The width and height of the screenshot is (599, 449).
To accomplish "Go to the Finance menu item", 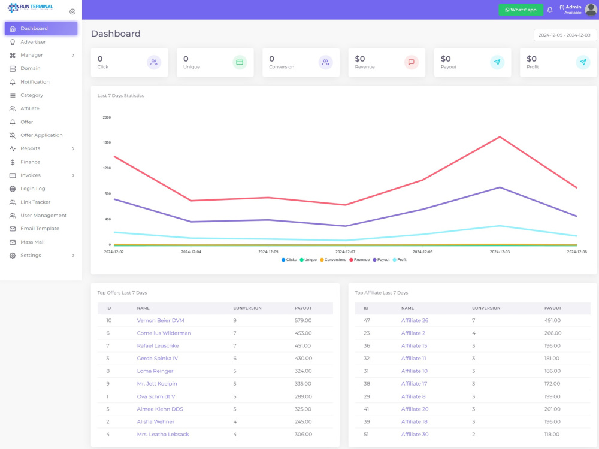I will click(x=41, y=162).
